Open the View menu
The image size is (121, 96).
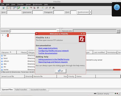point(13,5)
